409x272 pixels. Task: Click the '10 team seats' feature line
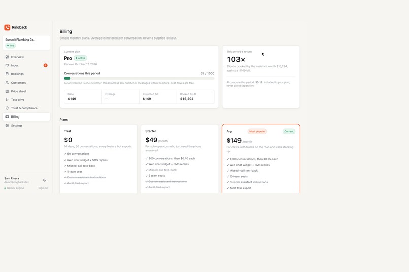tap(238, 176)
